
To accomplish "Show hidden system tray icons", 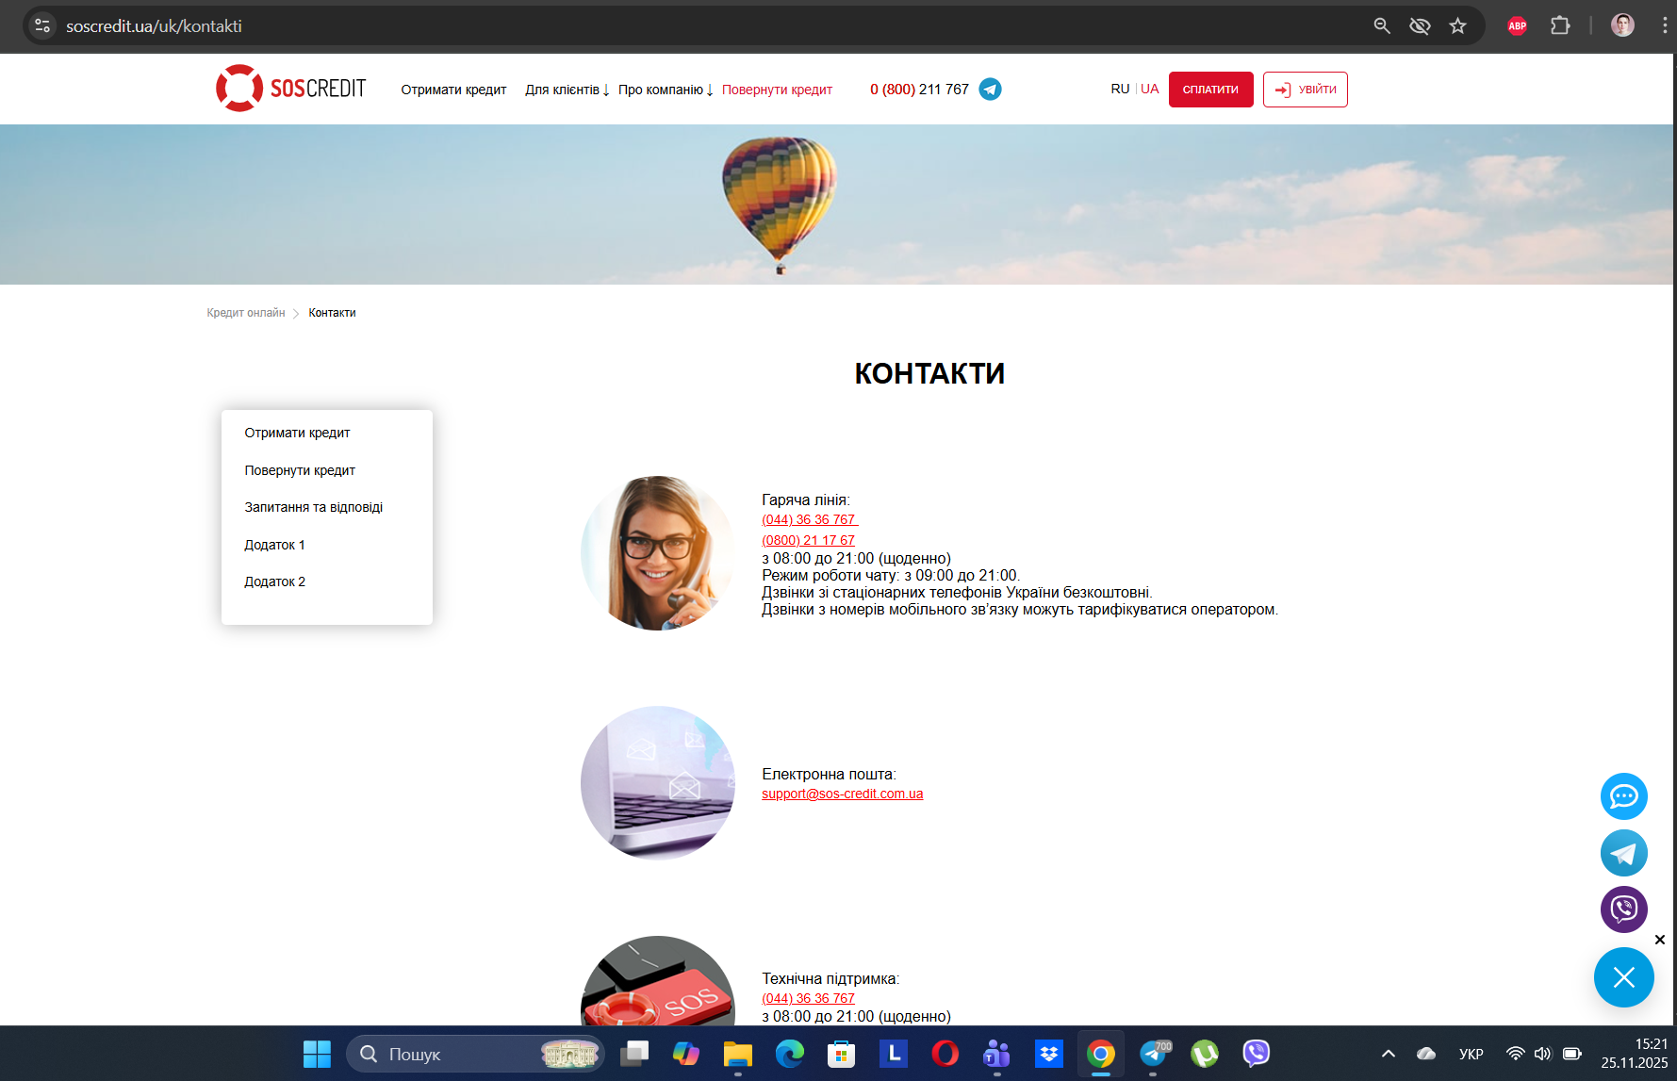I will click(1389, 1054).
